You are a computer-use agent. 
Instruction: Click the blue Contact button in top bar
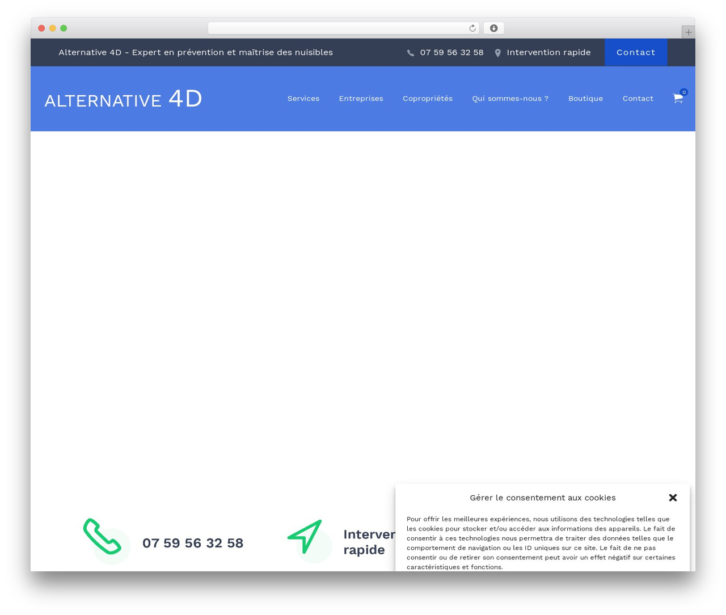(x=636, y=52)
